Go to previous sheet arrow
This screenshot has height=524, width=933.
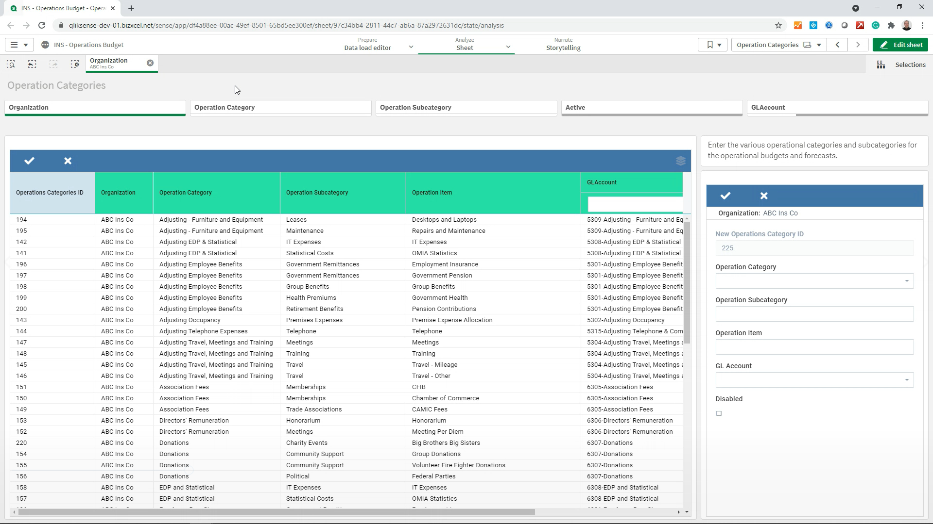coord(838,45)
